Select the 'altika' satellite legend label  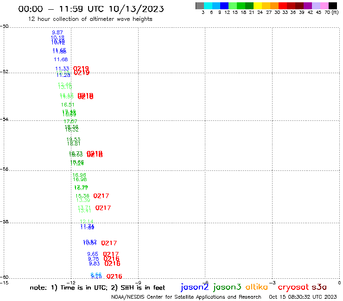(x=257, y=287)
